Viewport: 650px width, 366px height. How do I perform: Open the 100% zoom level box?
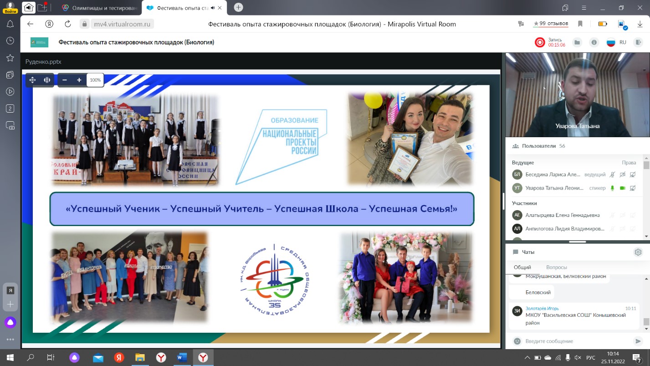point(95,80)
